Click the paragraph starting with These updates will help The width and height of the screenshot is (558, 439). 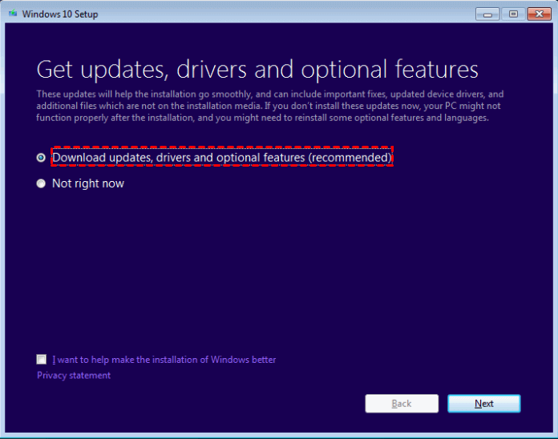pos(269,106)
